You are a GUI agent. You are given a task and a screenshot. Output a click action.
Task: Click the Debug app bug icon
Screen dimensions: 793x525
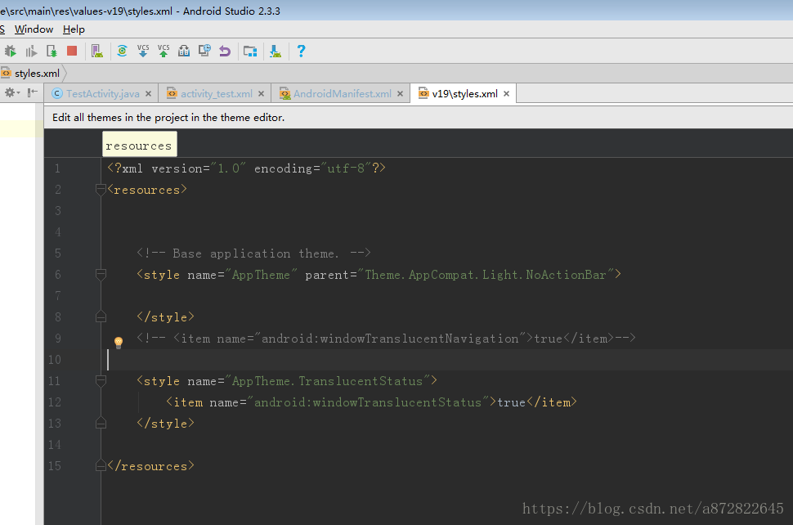[x=10, y=51]
